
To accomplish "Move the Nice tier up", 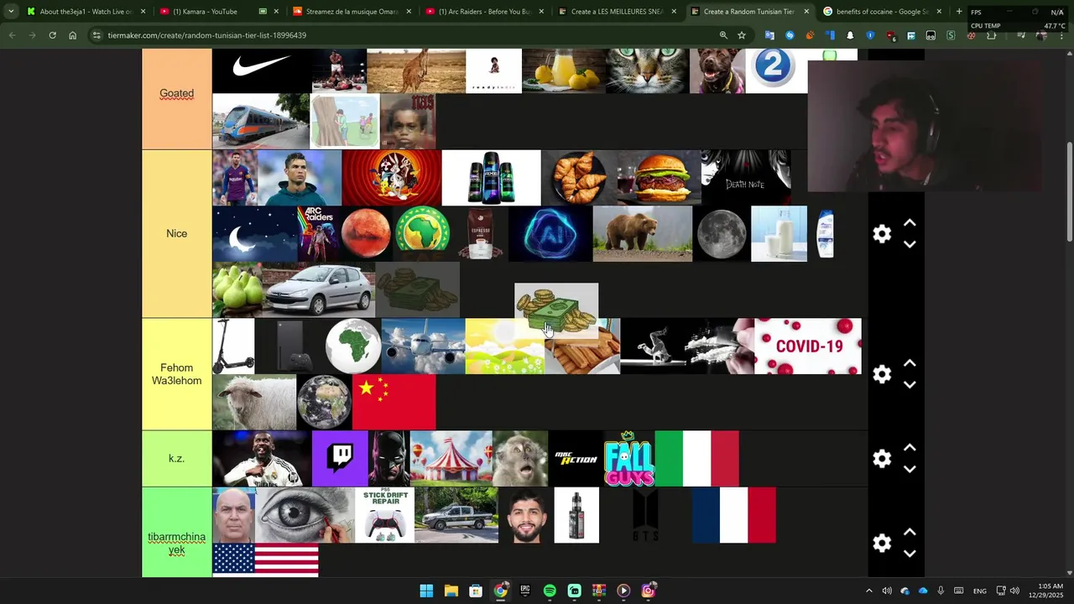I will coord(910,223).
